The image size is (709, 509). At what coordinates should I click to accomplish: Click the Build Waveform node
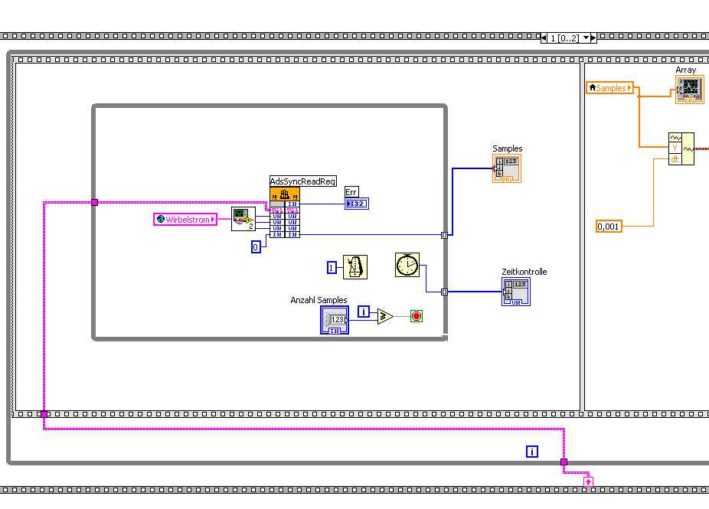[681, 148]
